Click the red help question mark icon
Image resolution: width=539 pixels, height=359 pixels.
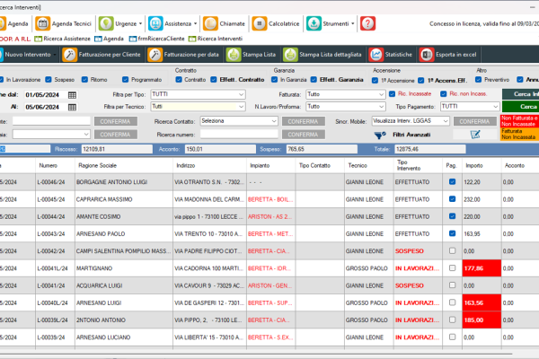(x=367, y=23)
